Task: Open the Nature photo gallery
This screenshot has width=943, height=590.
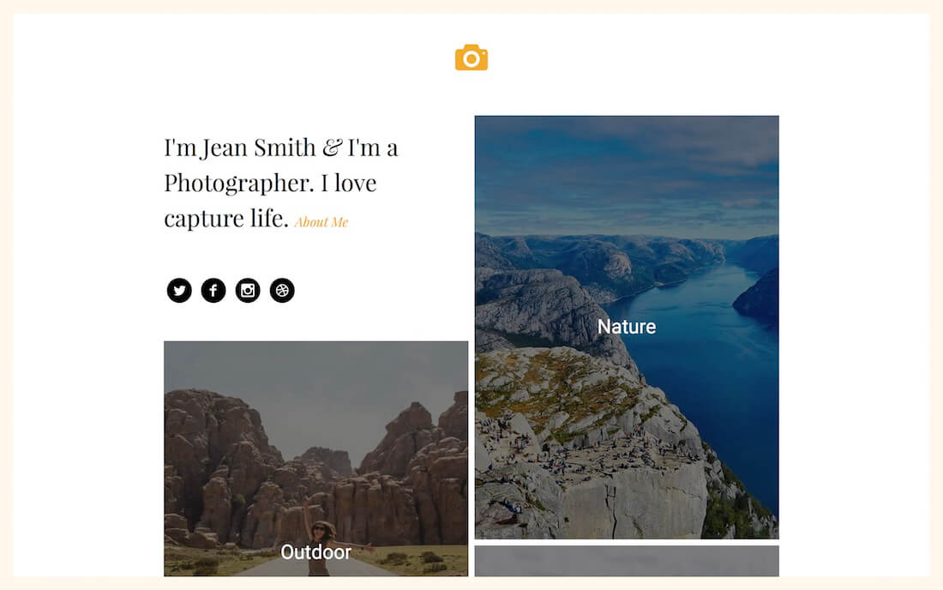Action: (x=627, y=327)
